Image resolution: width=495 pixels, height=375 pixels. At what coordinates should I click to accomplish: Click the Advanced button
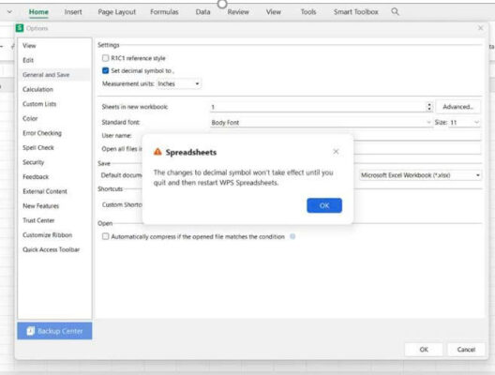coord(458,107)
